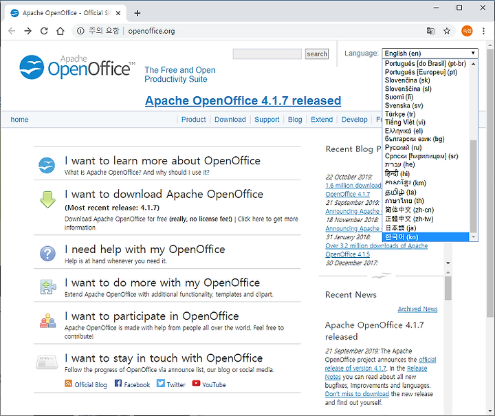
Task: Click the Apache OpenOffice logo
Action: (x=77, y=67)
